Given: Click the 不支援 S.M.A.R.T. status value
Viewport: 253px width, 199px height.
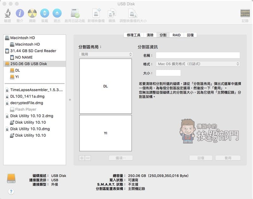Looking at the screenshot, I should tap(133, 184).
